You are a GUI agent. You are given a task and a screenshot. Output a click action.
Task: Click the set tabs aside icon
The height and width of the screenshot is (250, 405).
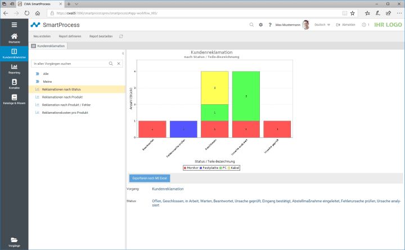(x=12, y=4)
